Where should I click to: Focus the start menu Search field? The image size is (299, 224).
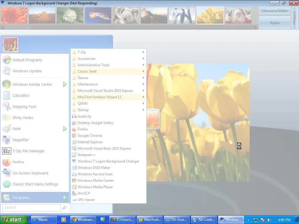(x=32, y=208)
